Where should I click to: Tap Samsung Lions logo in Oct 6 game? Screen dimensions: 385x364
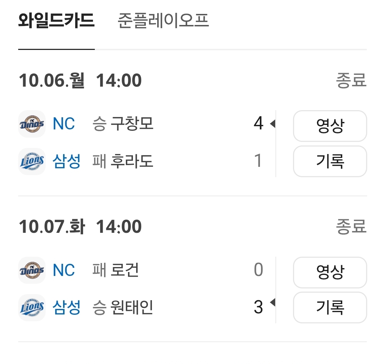(32, 162)
